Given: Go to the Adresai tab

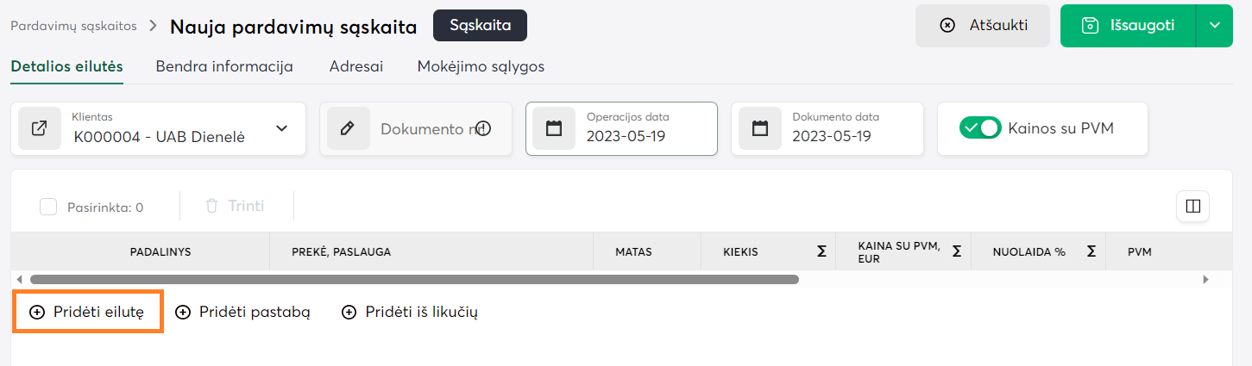Looking at the screenshot, I should click(355, 66).
